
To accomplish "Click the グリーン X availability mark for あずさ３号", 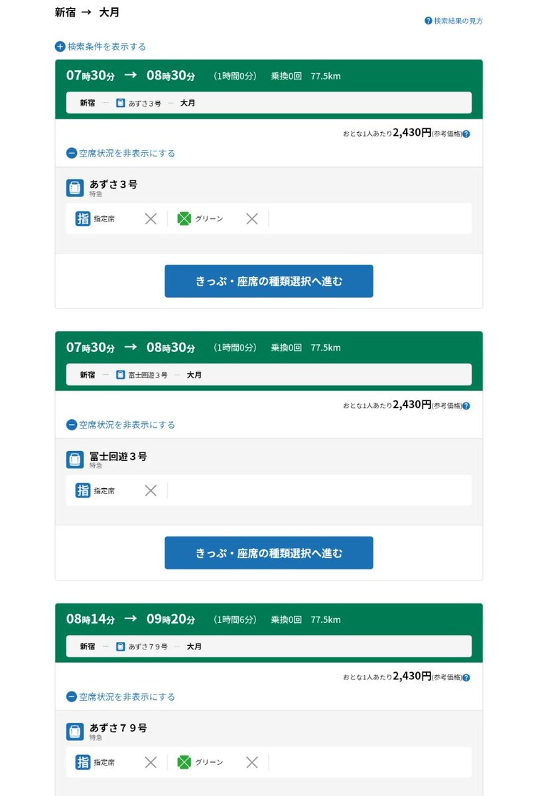I will [x=252, y=218].
